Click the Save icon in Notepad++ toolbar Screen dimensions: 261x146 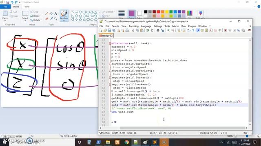[x=109, y=30]
